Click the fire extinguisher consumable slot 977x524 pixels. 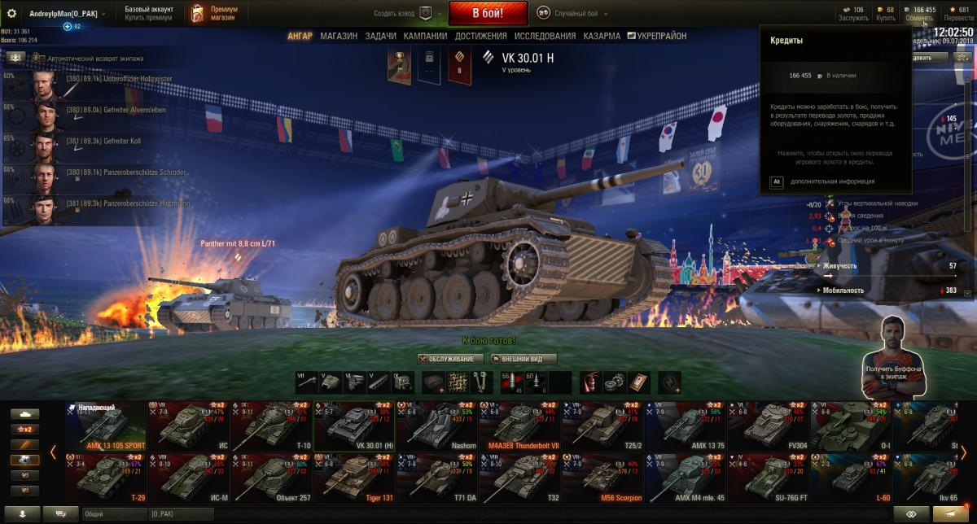point(590,381)
